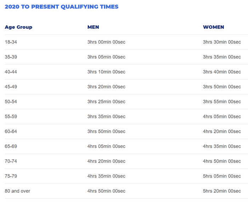Click women's 18-34 time of 3hrs 30min
248x202 pixels.
click(x=222, y=42)
